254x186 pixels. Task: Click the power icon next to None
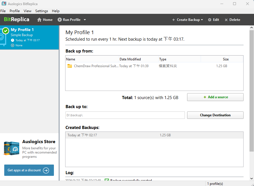pos(12,45)
